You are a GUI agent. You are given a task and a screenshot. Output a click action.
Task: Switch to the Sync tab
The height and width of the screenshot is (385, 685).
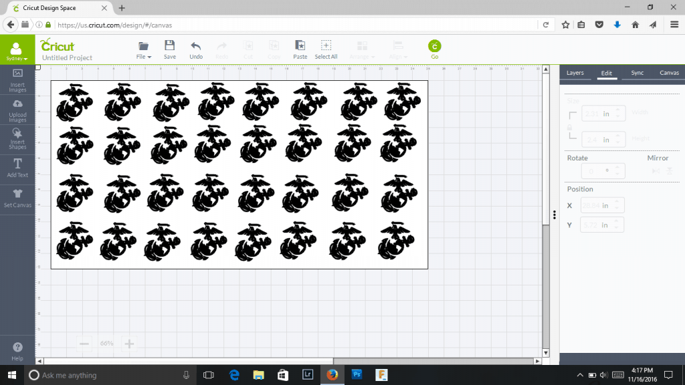point(638,73)
